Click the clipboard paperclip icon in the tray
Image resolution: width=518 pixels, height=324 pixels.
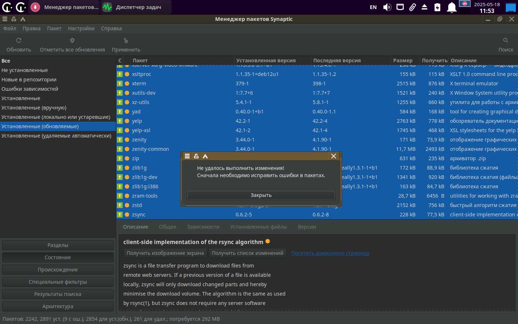pyautogui.click(x=413, y=7)
